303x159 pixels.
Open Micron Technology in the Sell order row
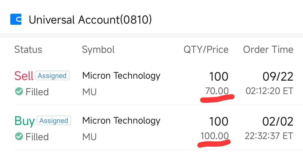coord(121,76)
